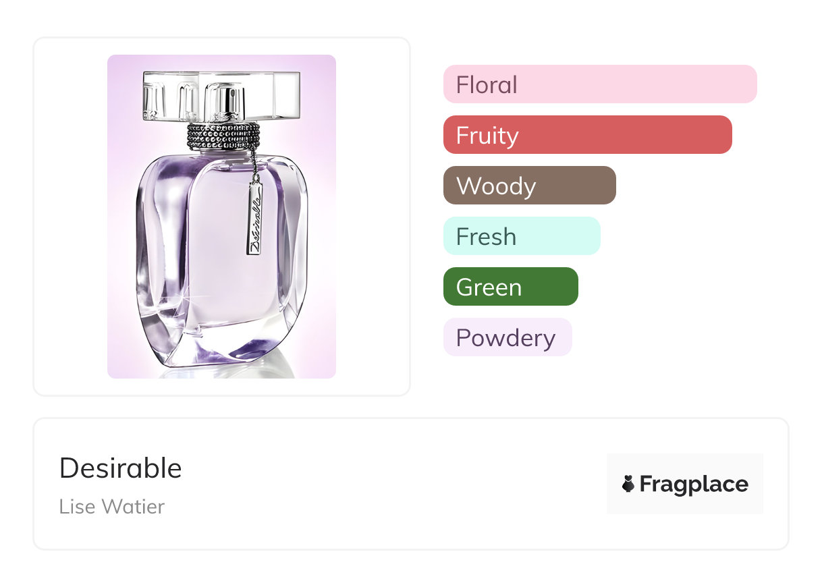822x583 pixels.
Task: Click the silver Désirable charm tag
Action: pos(255,215)
